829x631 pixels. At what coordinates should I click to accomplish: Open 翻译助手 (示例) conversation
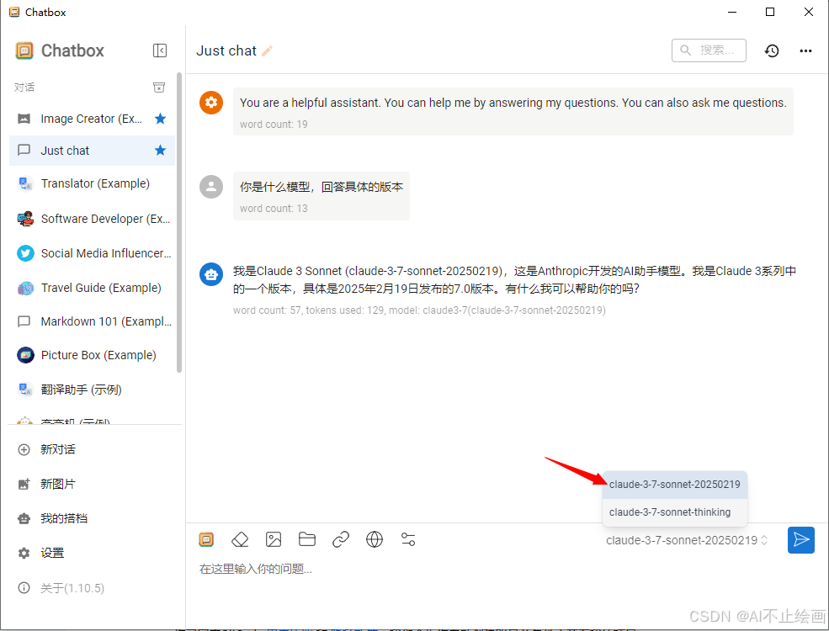tap(92, 390)
